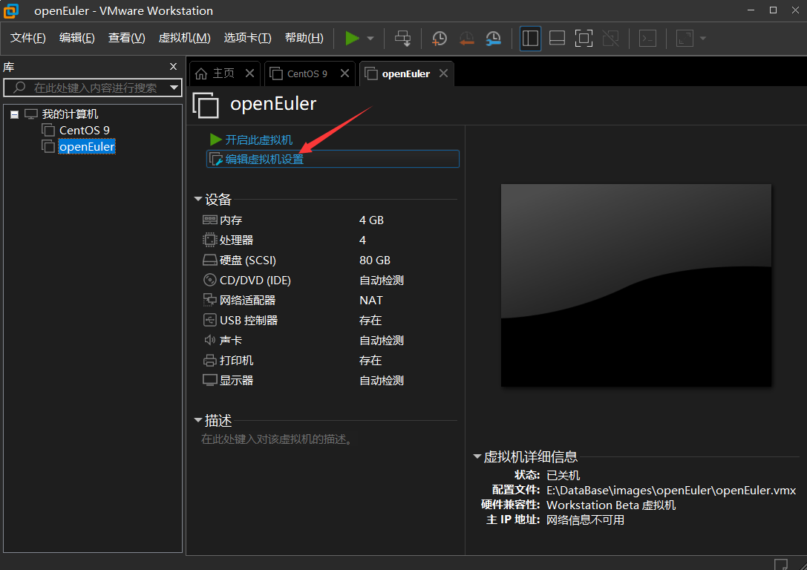
Task: Enter full screen mode icon
Action: click(584, 38)
